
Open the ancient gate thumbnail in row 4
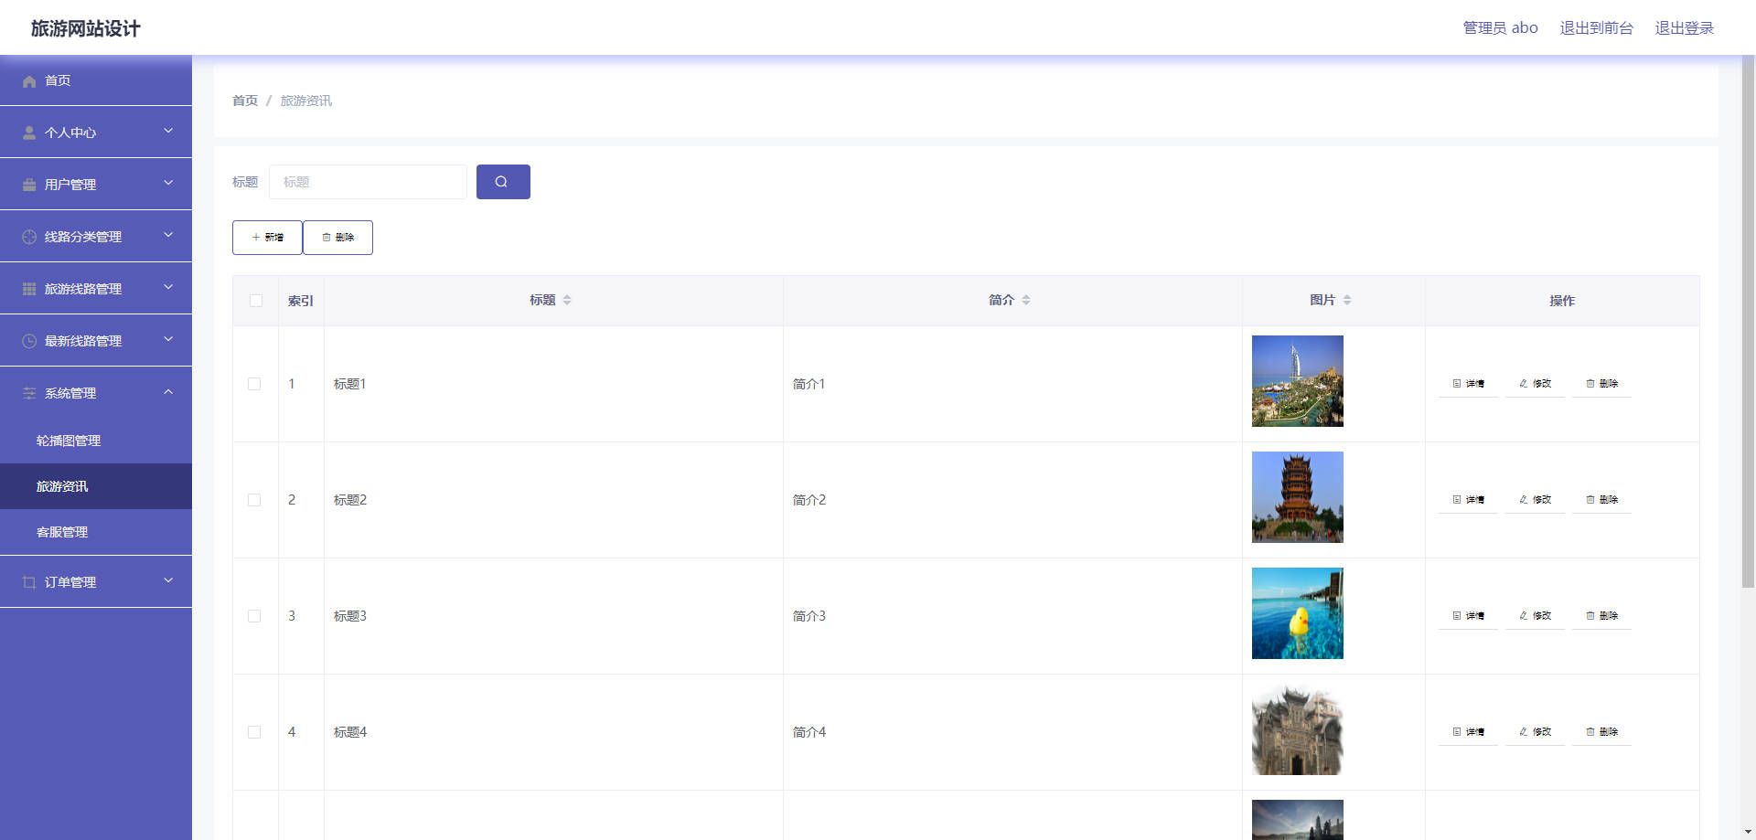point(1297,729)
